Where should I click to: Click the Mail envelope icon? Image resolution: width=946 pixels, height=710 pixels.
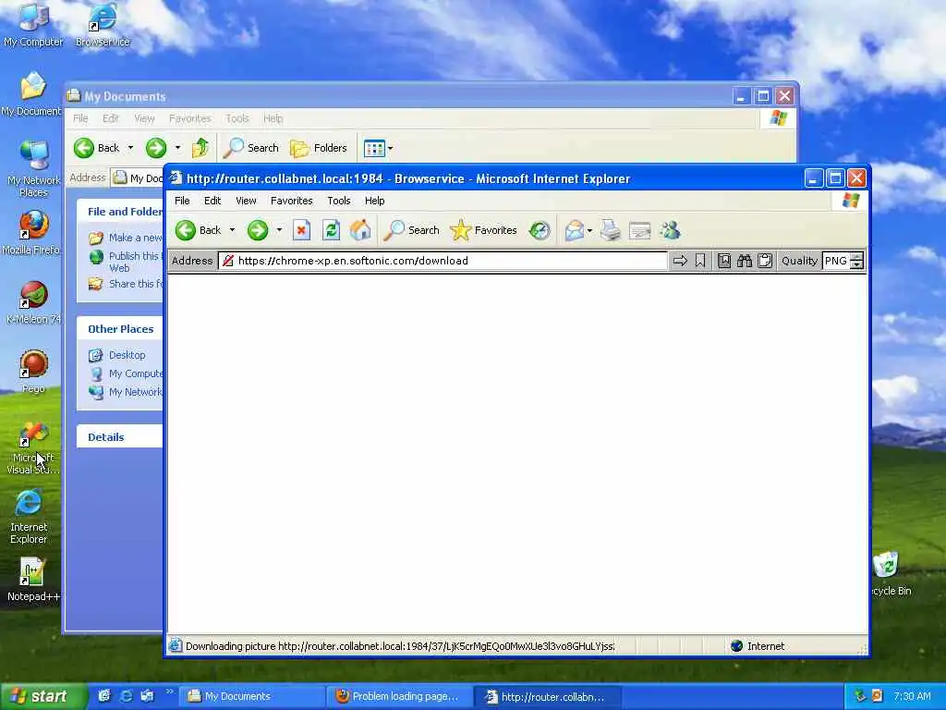[x=574, y=230]
